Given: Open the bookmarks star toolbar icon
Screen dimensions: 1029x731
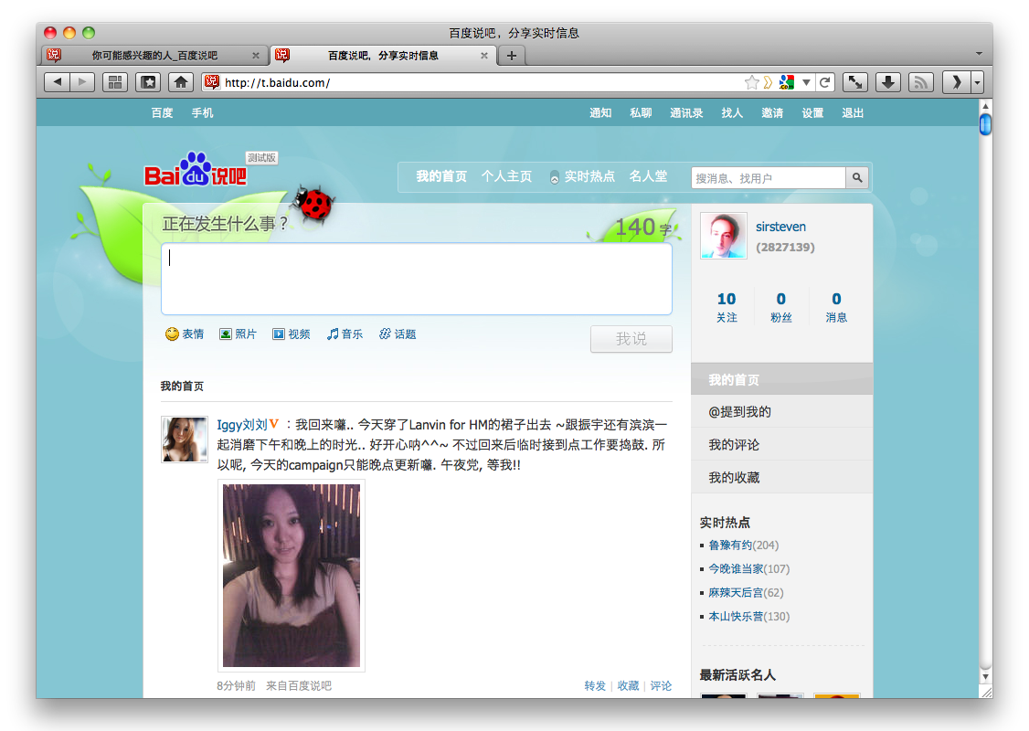Looking at the screenshot, I should [x=148, y=82].
